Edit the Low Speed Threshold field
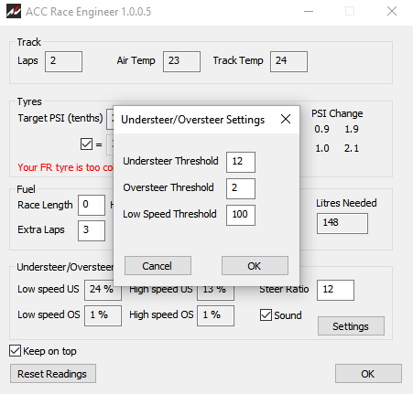Viewport: 413px width, 394px height. coord(241,215)
